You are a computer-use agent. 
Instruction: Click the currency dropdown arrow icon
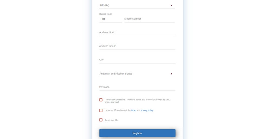tap(171, 6)
